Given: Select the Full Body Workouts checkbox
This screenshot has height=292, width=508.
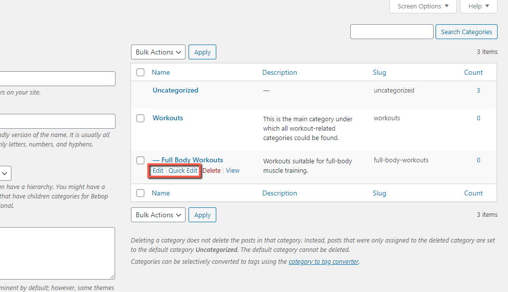Looking at the screenshot, I should click(140, 160).
